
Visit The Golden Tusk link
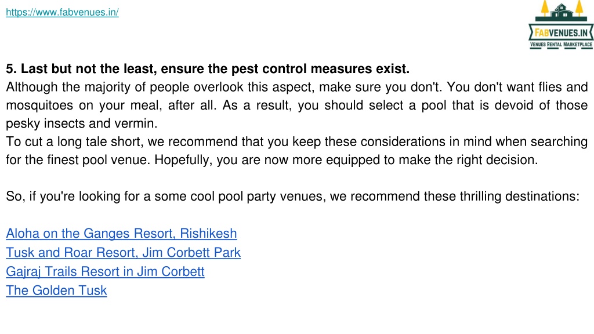pos(56,290)
